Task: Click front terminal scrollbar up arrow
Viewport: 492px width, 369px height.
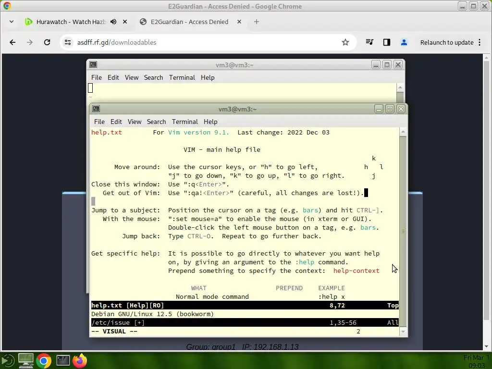Action: coord(403,132)
